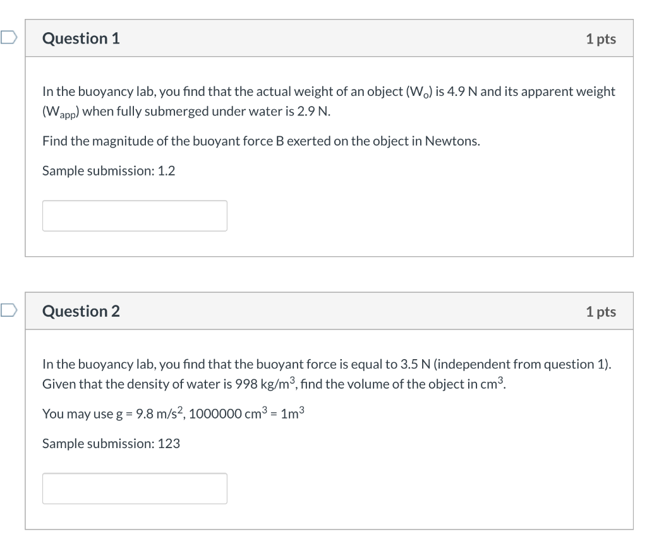Click the Question 1 header
The image size is (647, 539).
tap(81, 38)
